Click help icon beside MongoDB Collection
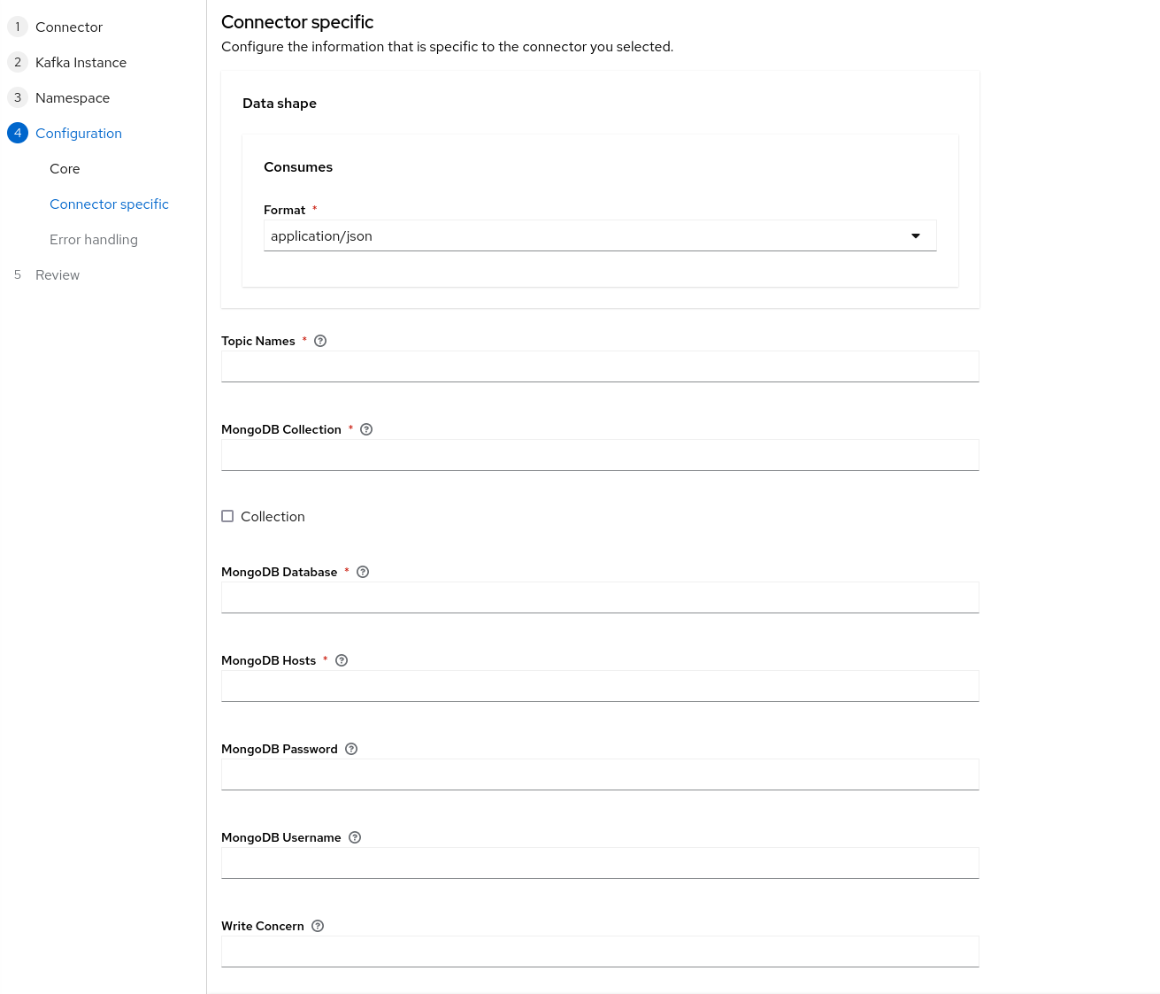 coord(366,429)
